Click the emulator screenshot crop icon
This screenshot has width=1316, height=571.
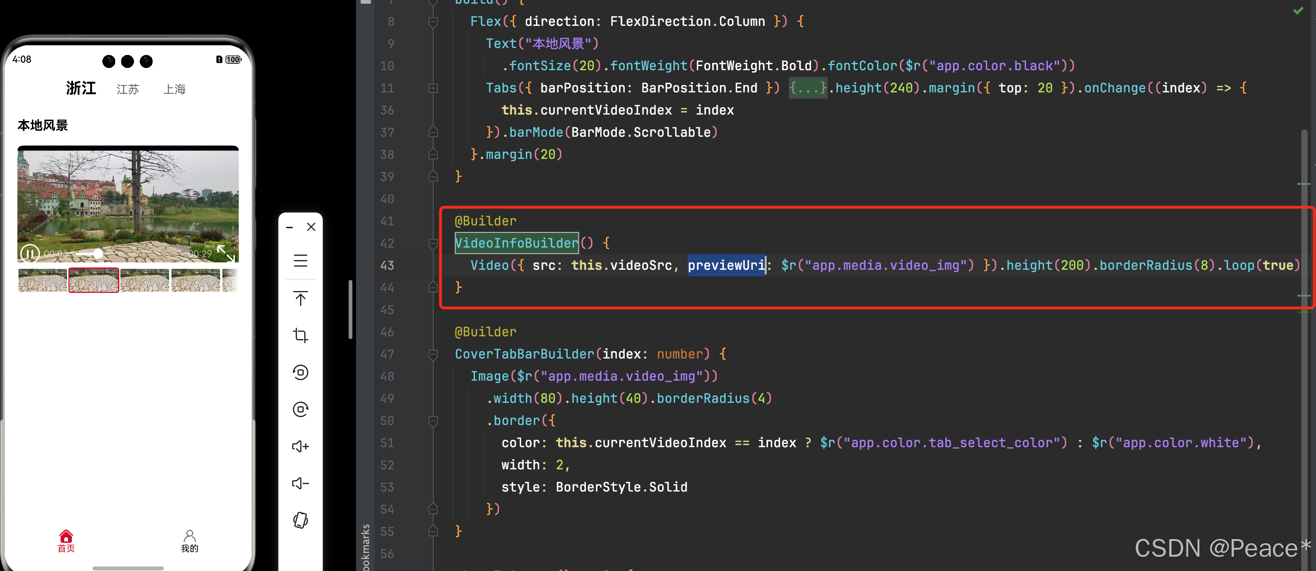301,335
